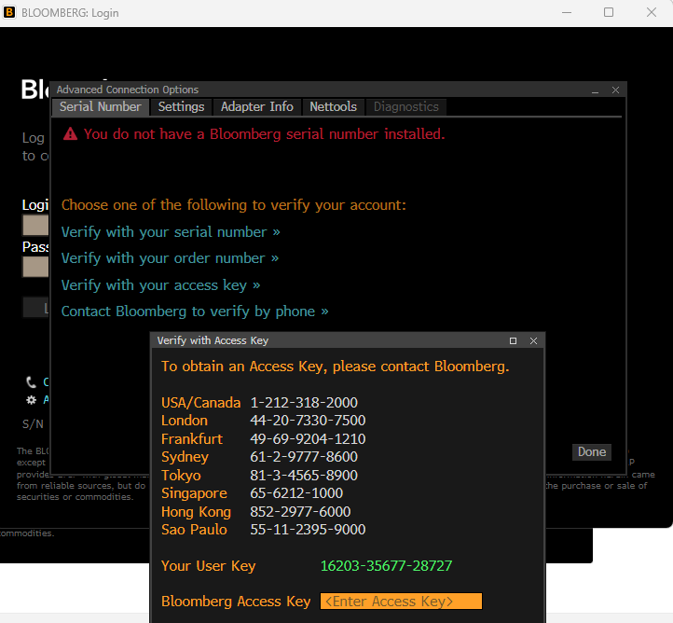Click the Login name field in Bloomberg login

pos(35,225)
